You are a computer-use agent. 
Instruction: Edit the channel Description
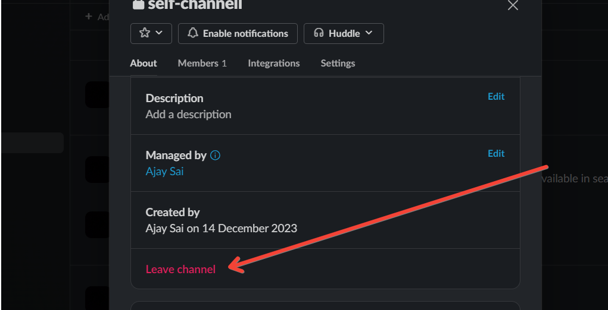point(496,96)
